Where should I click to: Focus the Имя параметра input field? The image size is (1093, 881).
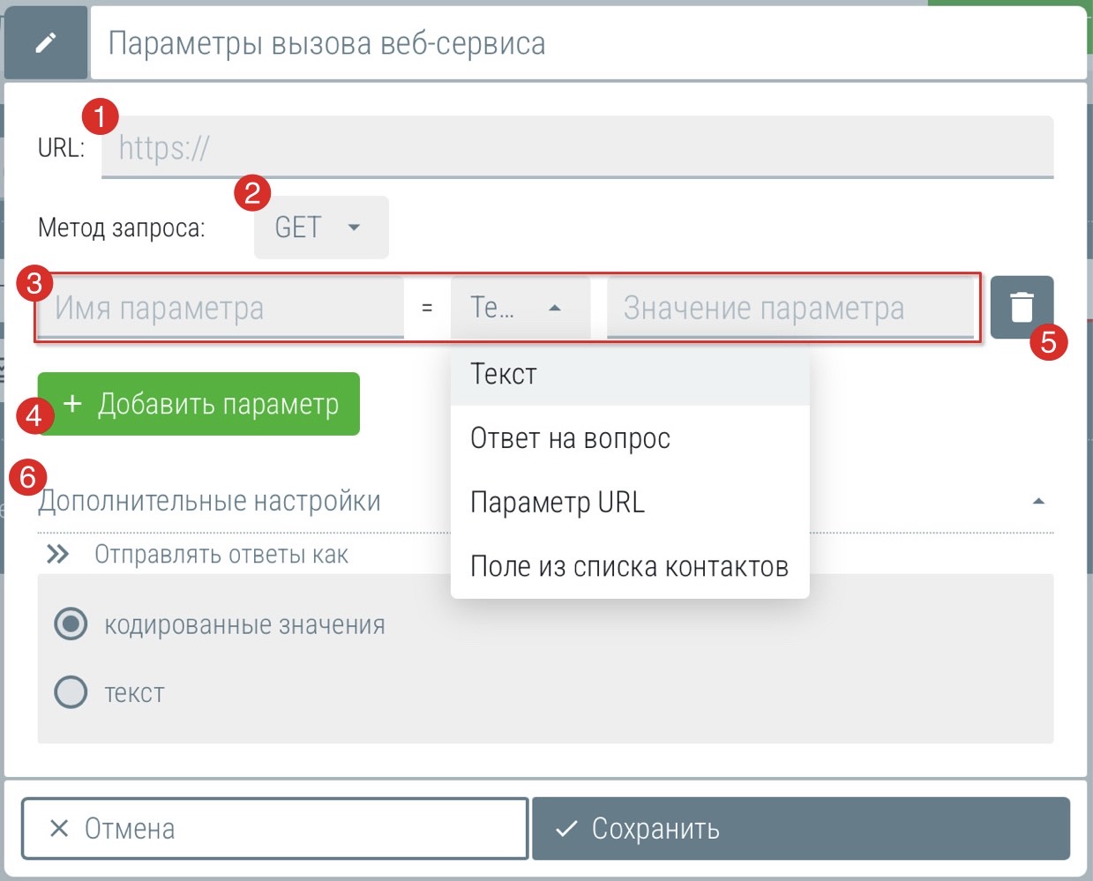221,308
